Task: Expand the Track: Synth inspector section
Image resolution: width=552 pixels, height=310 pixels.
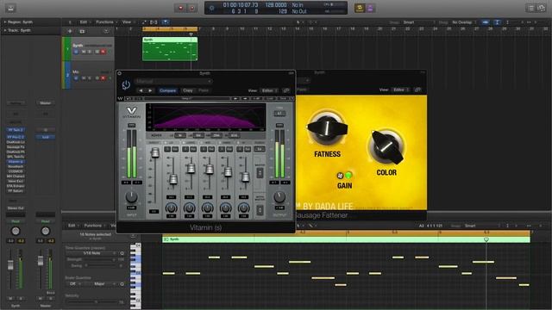Action: 5,31
